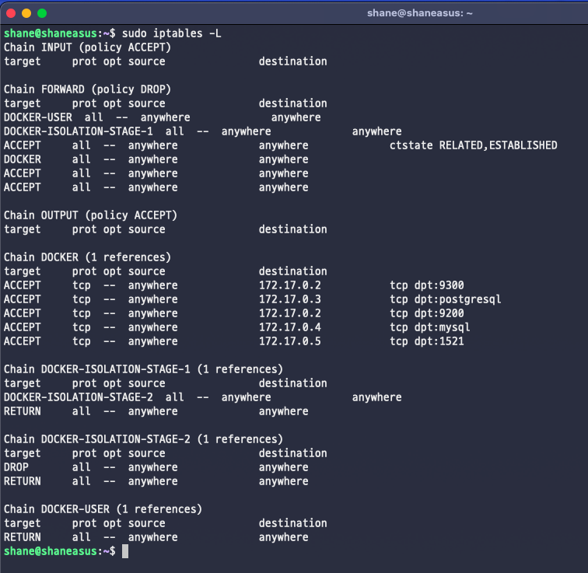Click the destination IP 172.17.0.3
Image resolution: width=588 pixels, height=573 pixels.
tap(290, 299)
